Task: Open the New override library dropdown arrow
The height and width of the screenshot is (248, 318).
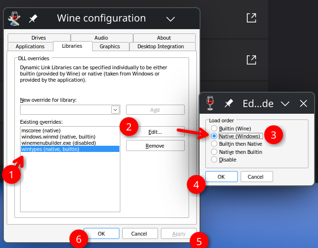Action: tap(115, 110)
